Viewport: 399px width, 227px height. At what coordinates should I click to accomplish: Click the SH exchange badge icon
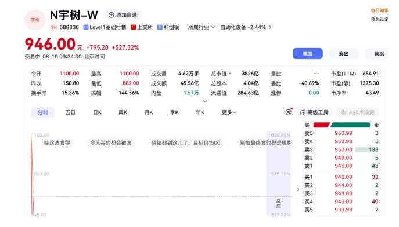click(x=53, y=27)
